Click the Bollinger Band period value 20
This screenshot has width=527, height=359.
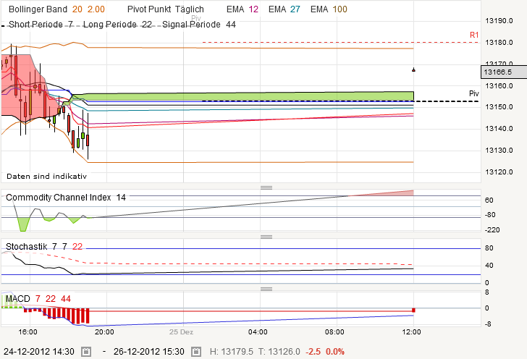click(x=77, y=9)
